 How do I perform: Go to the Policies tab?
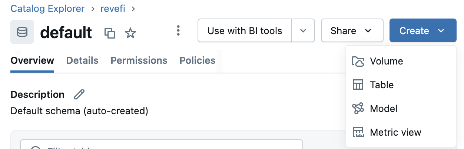[198, 60]
